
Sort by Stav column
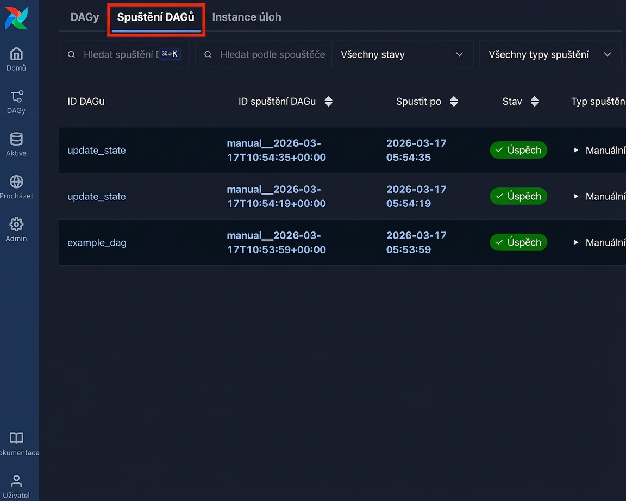[x=535, y=102]
